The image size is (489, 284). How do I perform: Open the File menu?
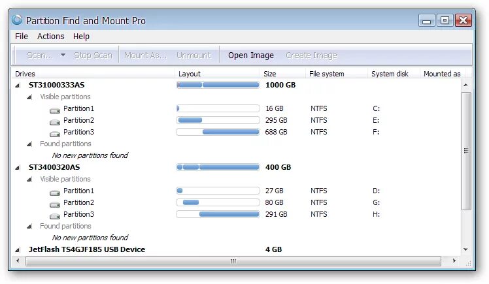coord(22,37)
